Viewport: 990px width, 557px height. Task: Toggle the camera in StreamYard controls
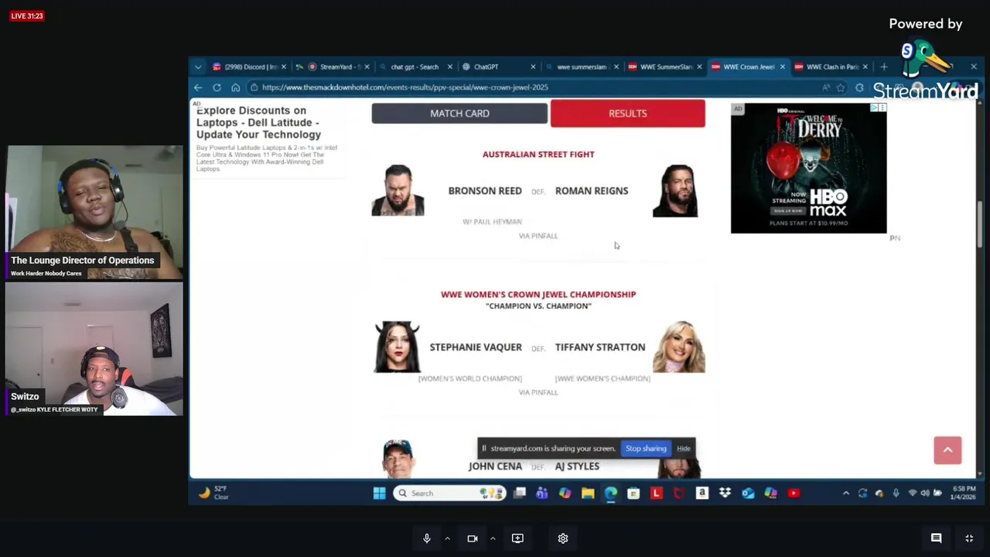click(x=473, y=538)
